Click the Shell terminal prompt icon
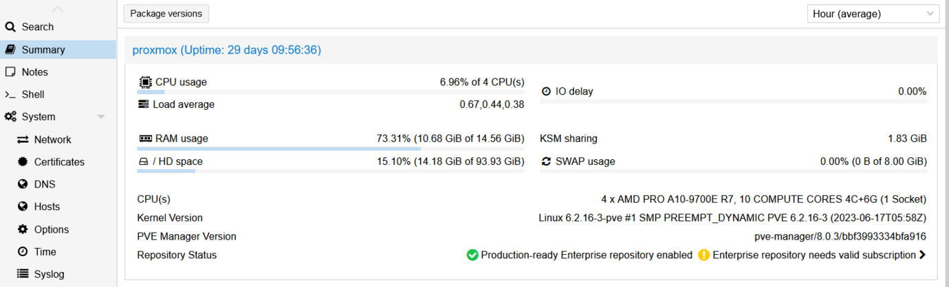 pyautogui.click(x=10, y=95)
